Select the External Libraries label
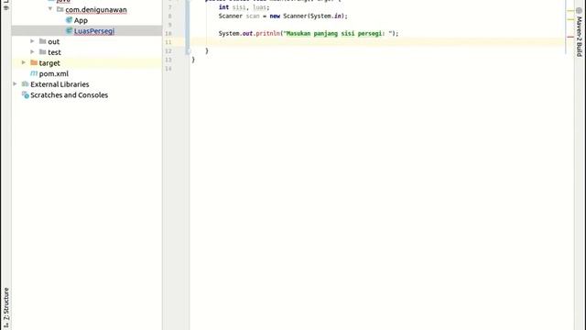 [x=60, y=84]
